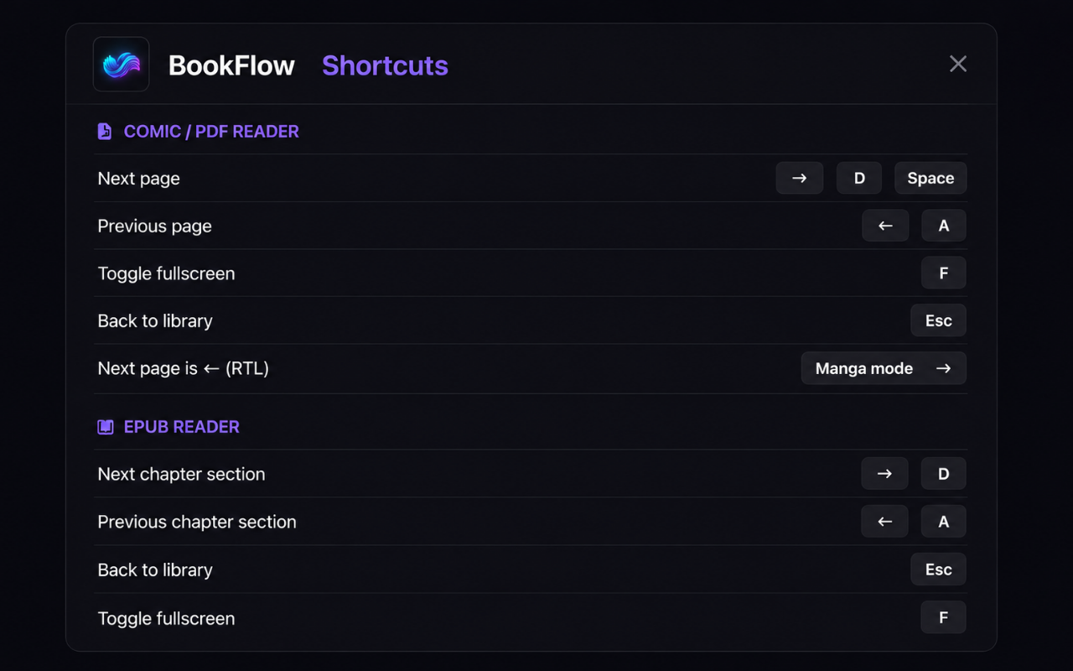This screenshot has height=671, width=1073.
Task: Click the F key for Comic Toggle fullscreen
Action: pos(944,273)
